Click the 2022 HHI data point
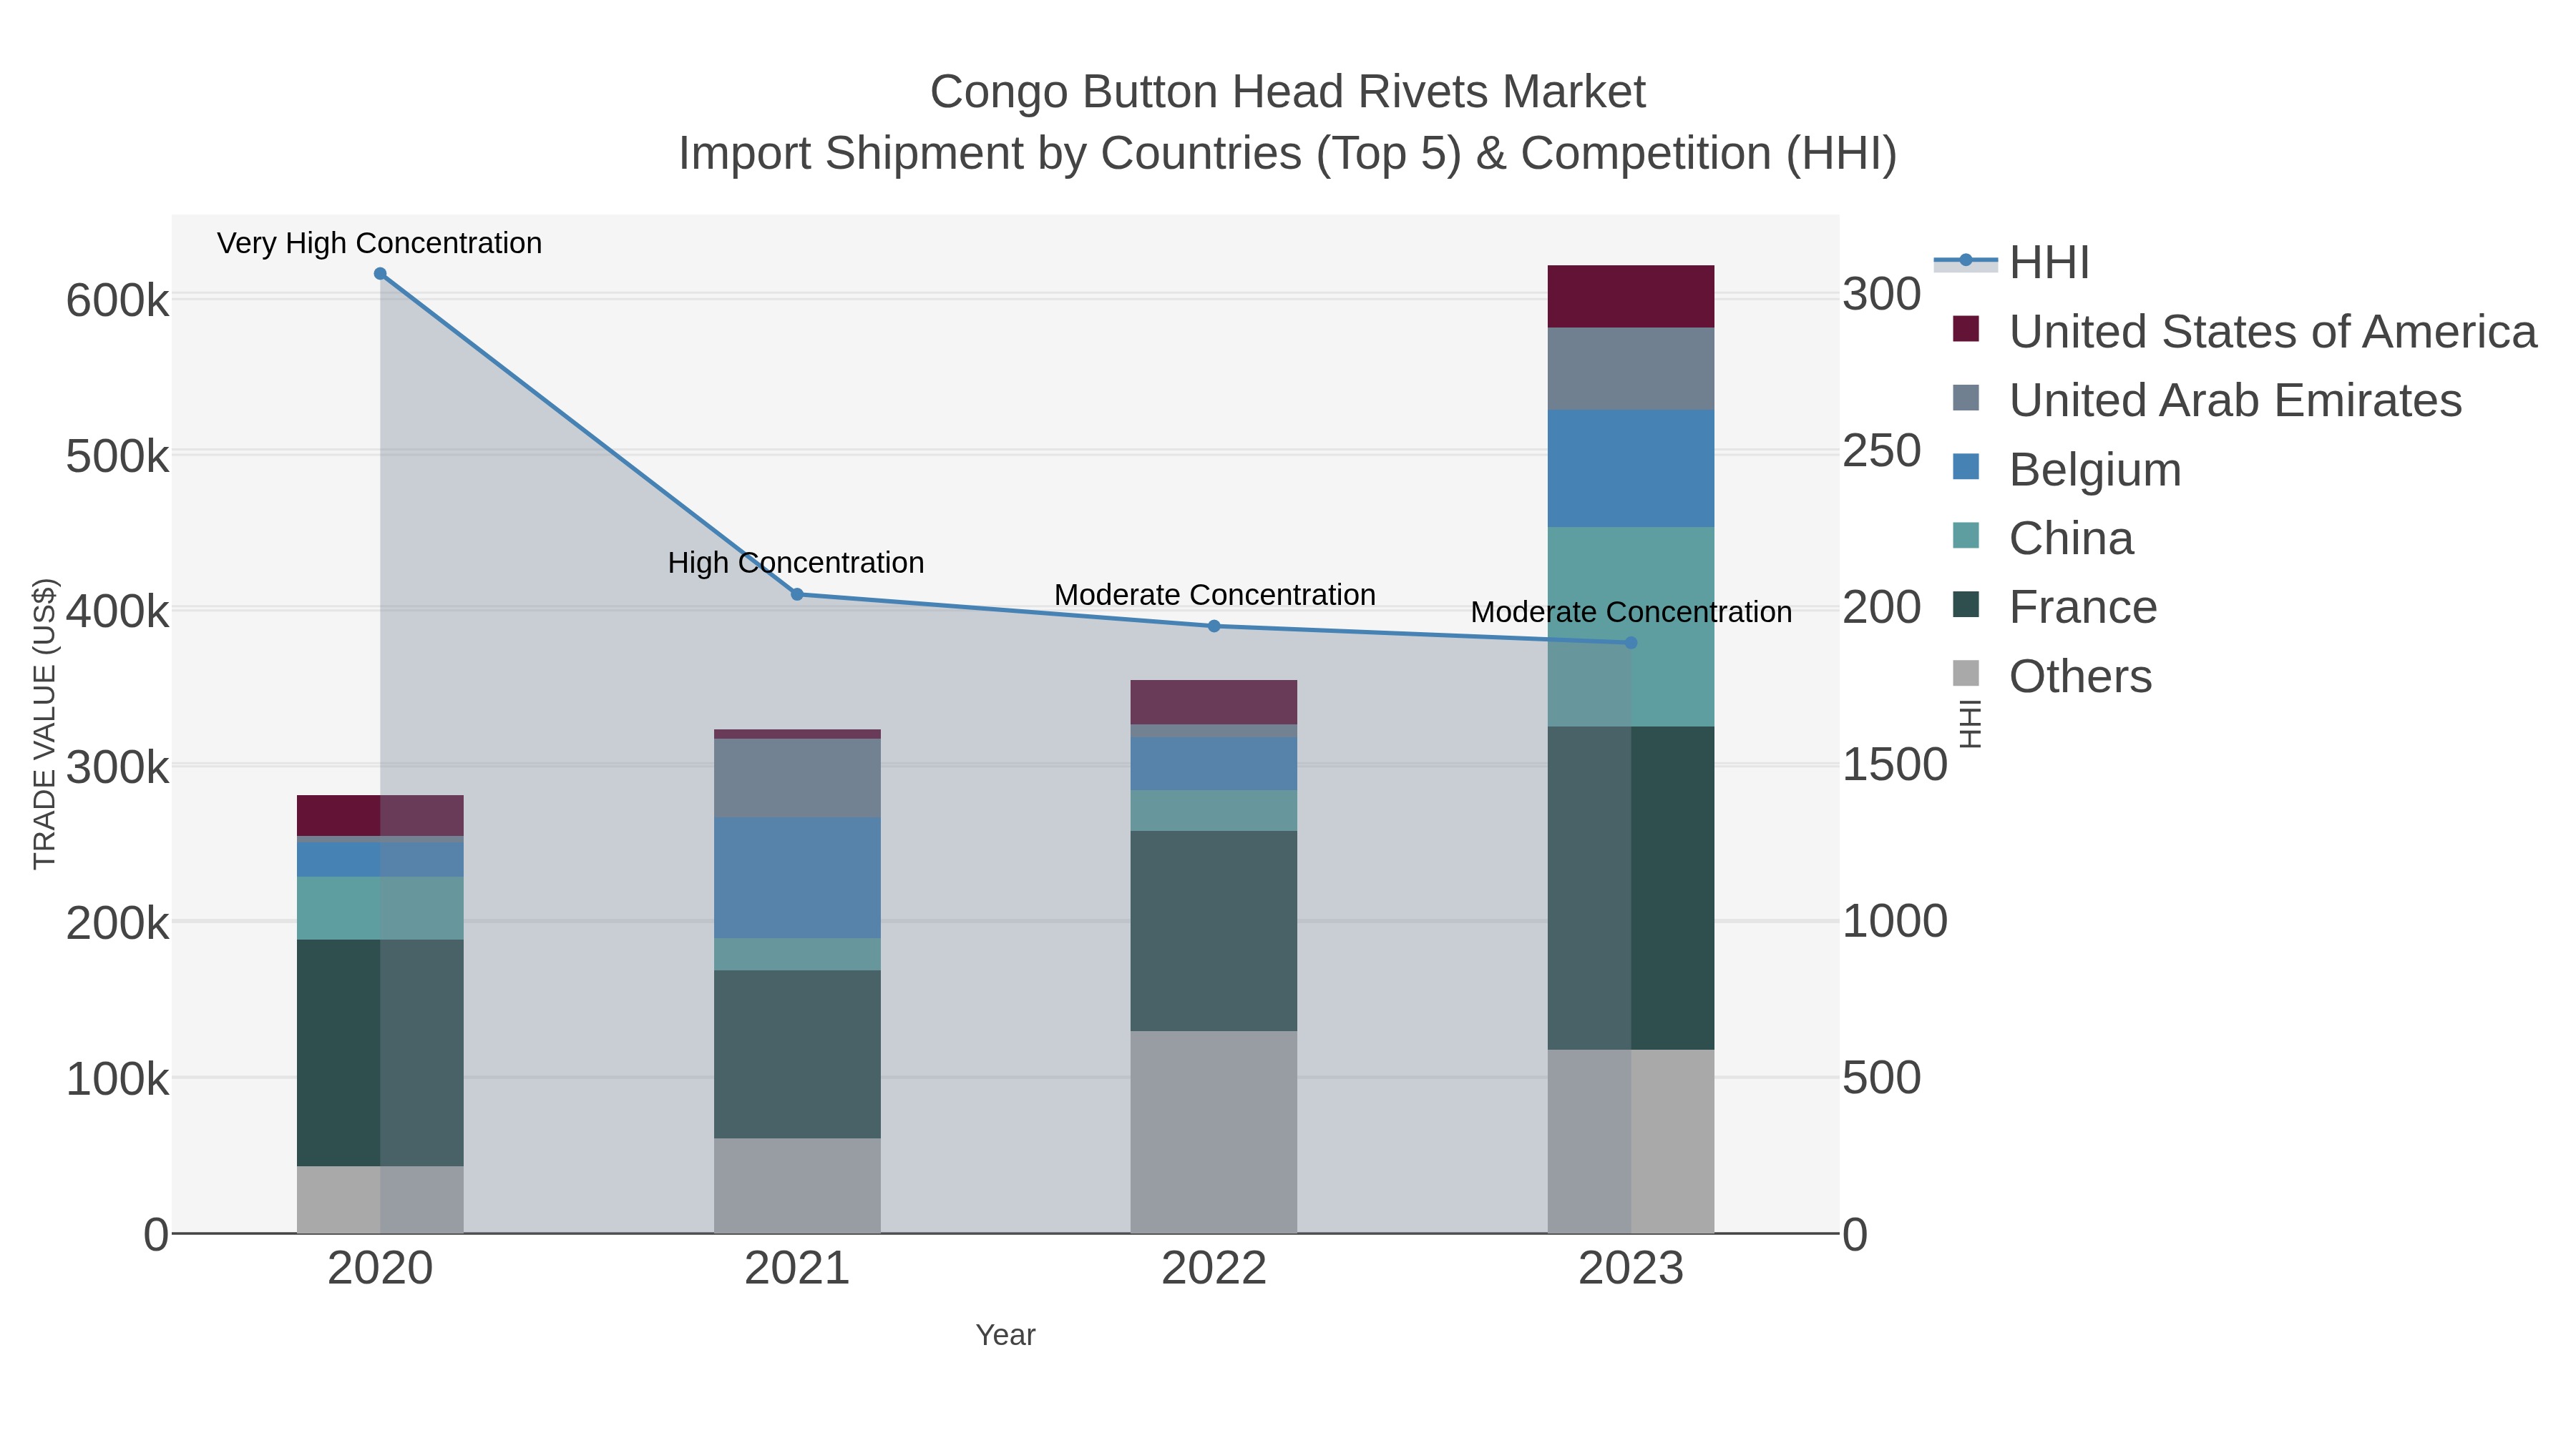This screenshot has width=2576, height=1448. point(1214,626)
